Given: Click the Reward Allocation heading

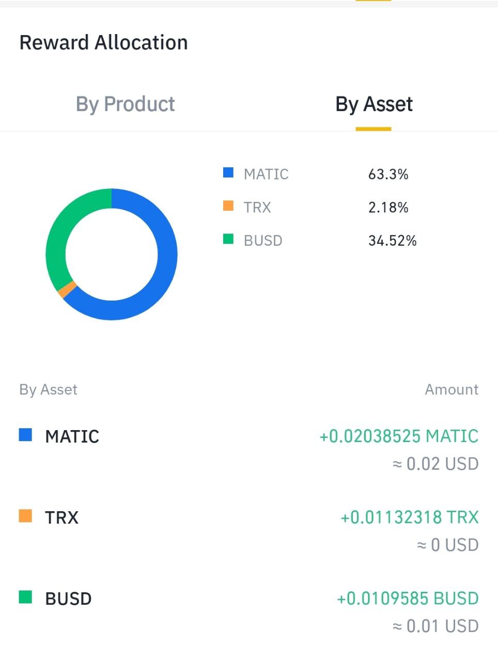Looking at the screenshot, I should 103,42.
